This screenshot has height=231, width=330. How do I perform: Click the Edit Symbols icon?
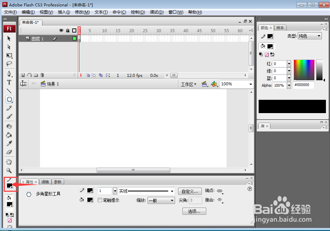[x=214, y=84]
